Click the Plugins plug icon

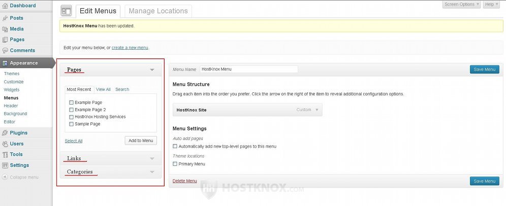point(5,133)
